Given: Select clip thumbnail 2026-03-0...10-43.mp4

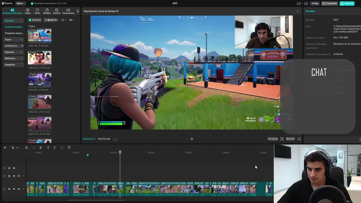Looking at the screenshot, I should tap(39, 102).
